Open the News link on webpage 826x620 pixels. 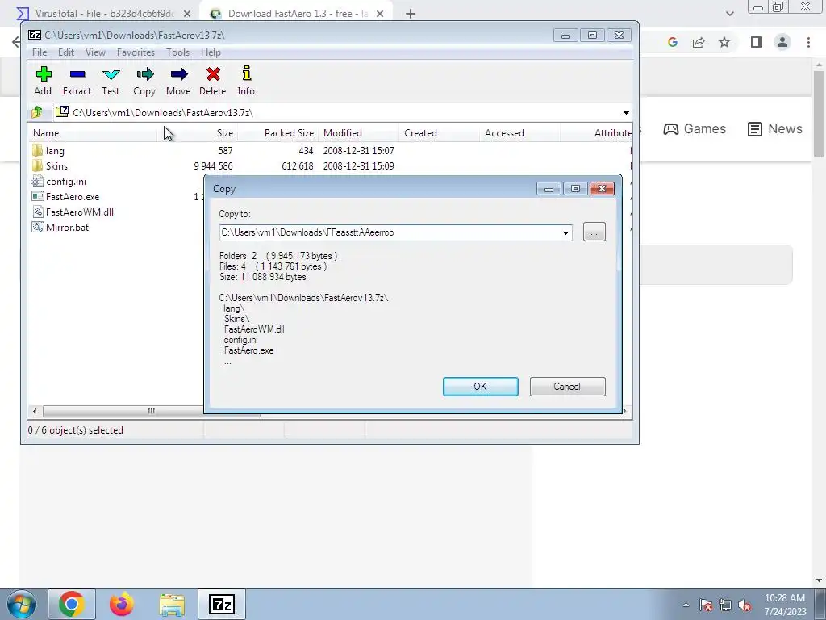pos(775,128)
